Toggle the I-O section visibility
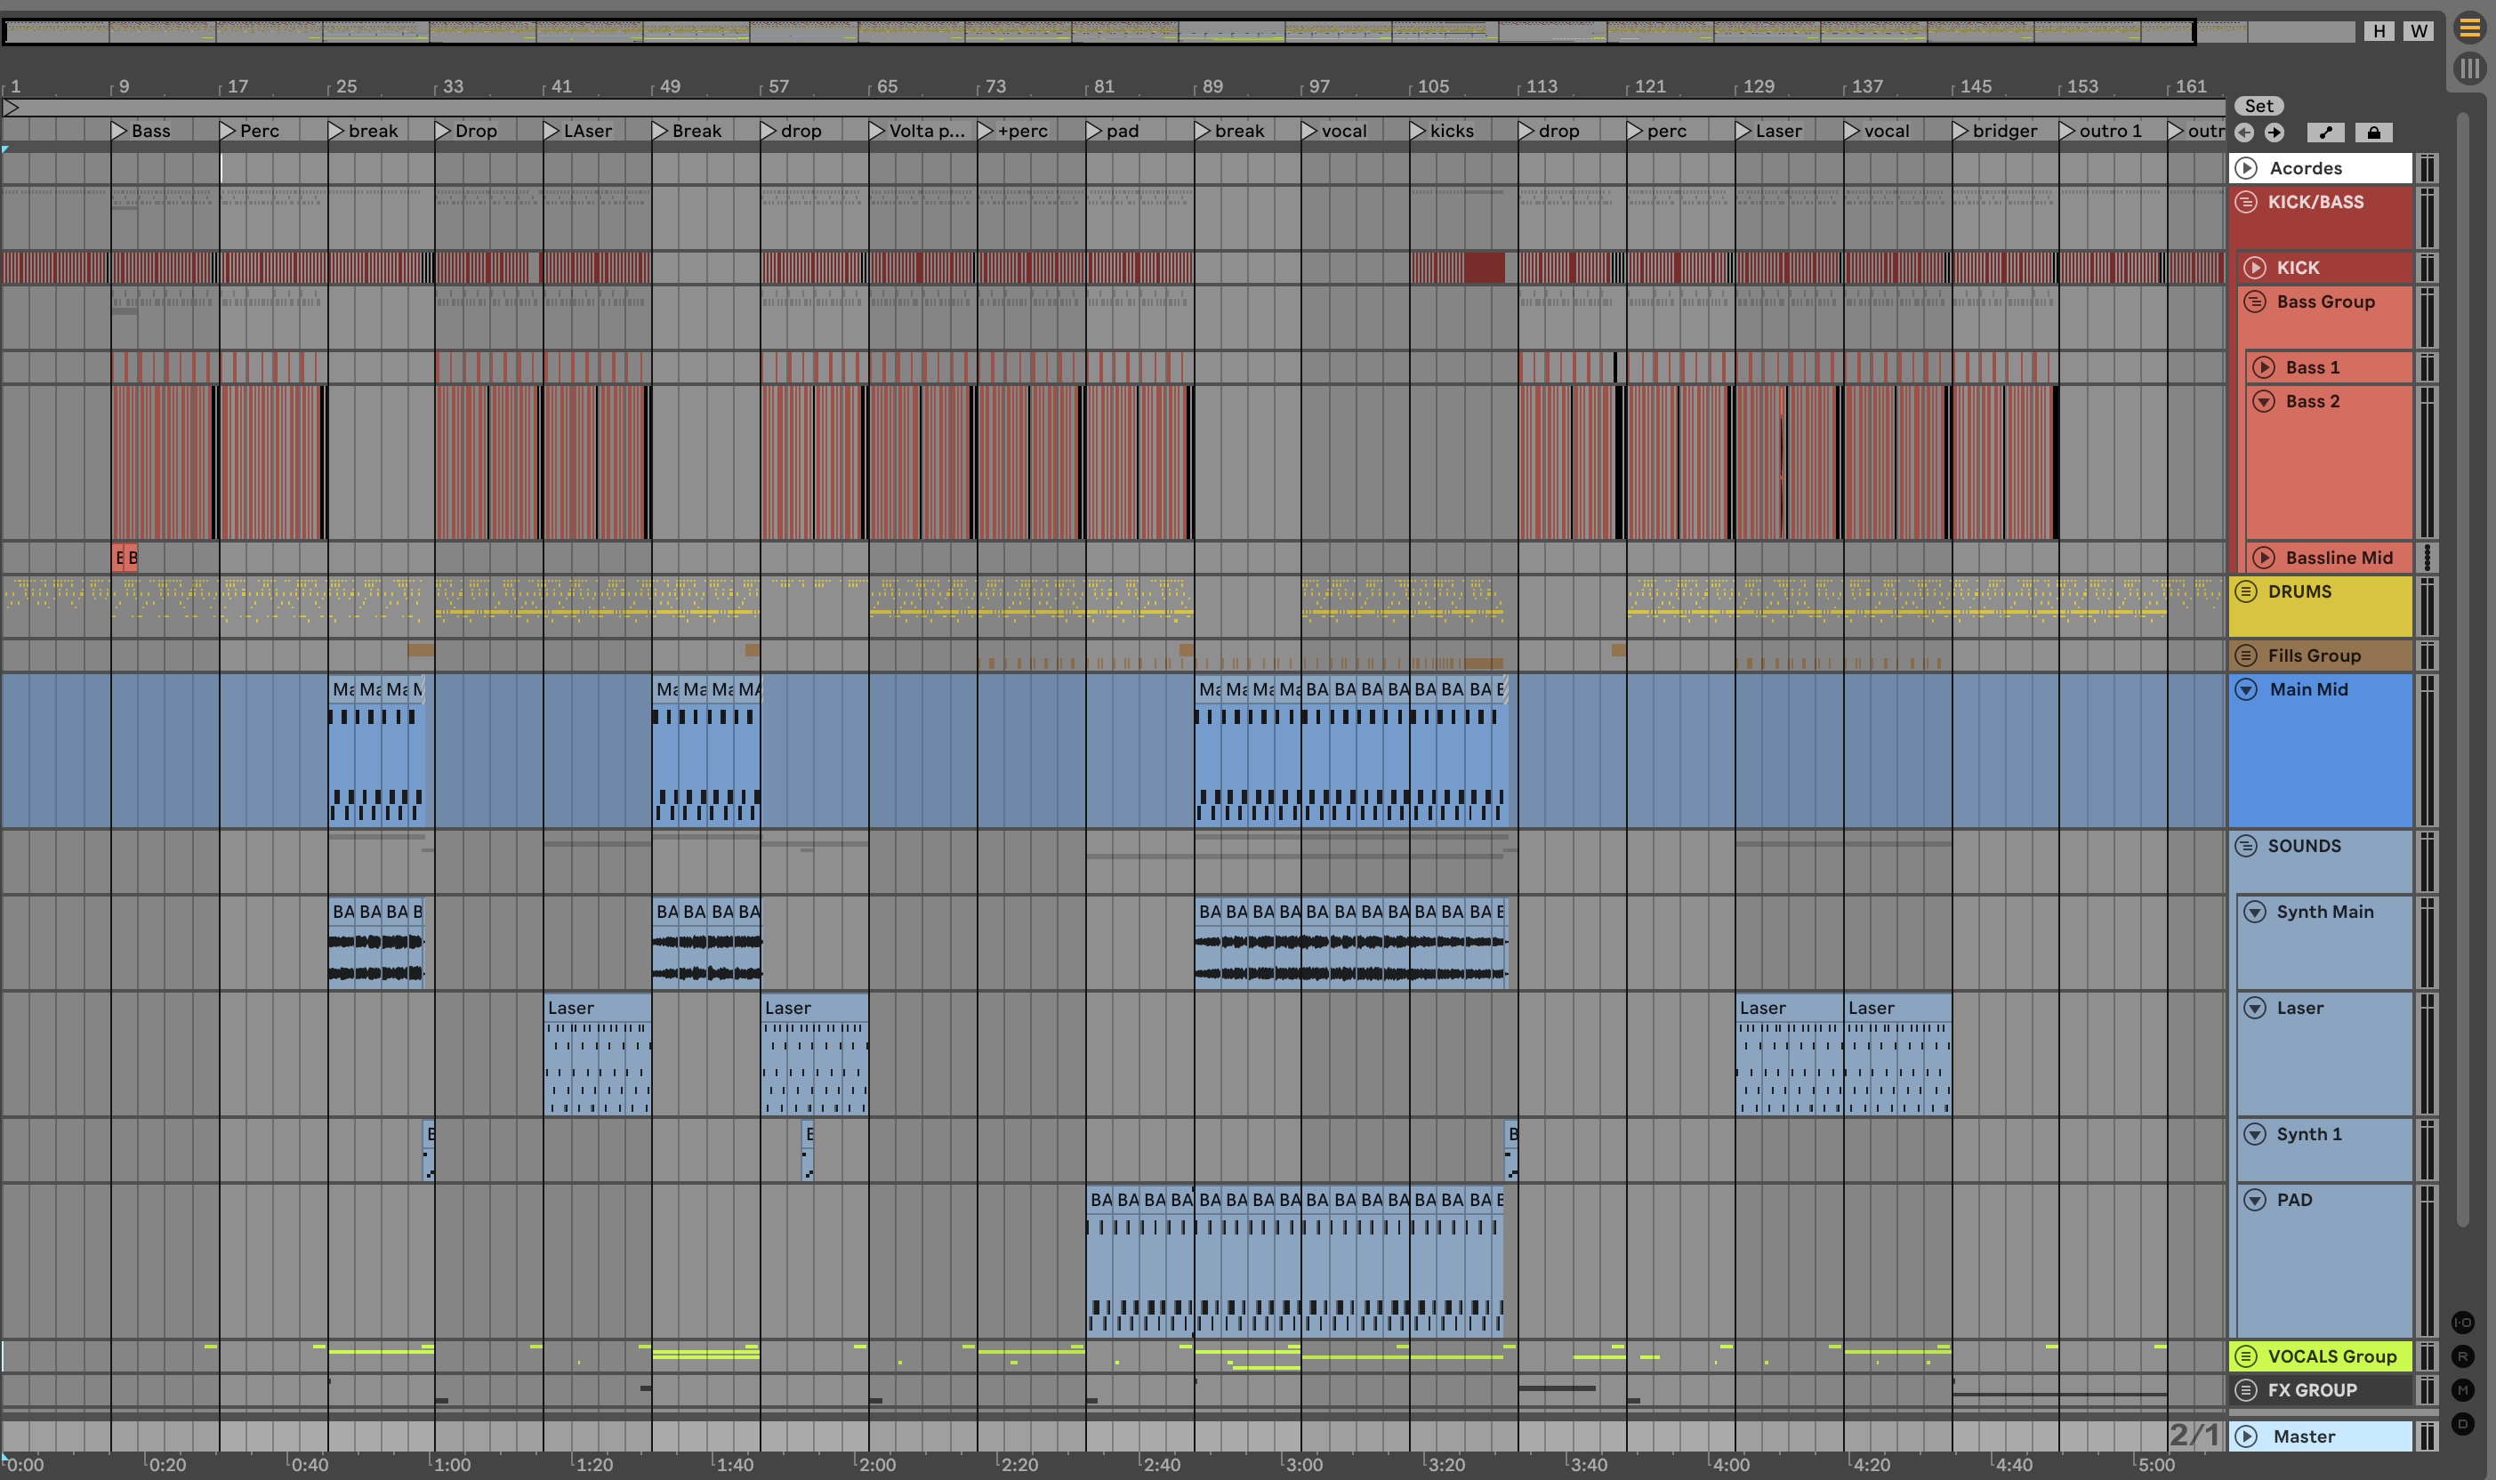Screen dimensions: 2496x1480 [2463, 1323]
